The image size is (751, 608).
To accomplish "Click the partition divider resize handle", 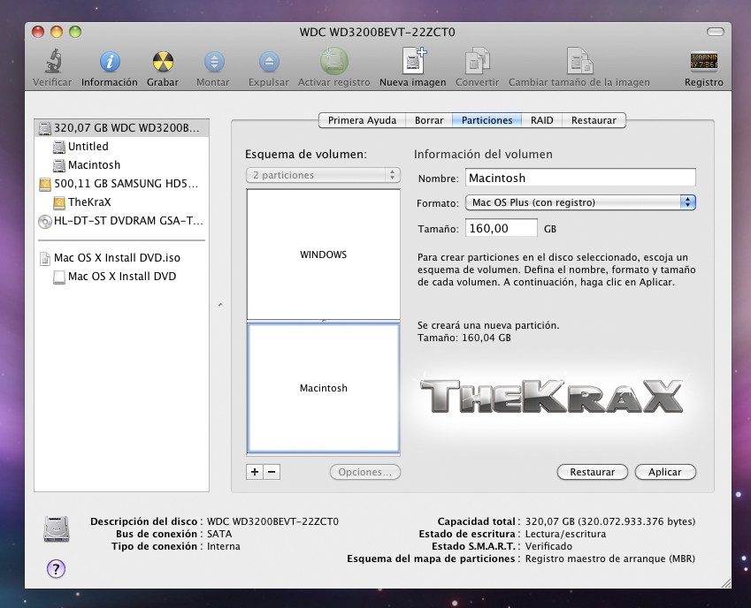I will pyautogui.click(x=324, y=321).
